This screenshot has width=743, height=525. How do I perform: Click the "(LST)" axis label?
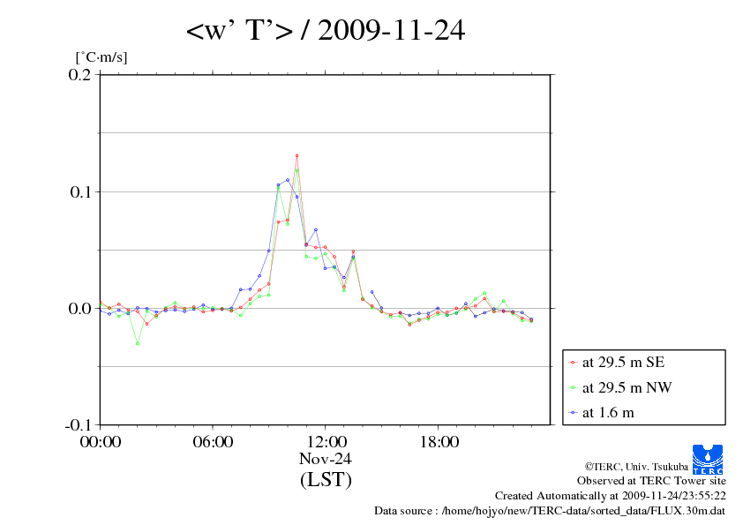point(326,479)
